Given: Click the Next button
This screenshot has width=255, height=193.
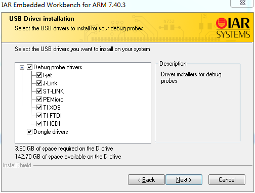Looking at the screenshot, I should pos(184,180).
